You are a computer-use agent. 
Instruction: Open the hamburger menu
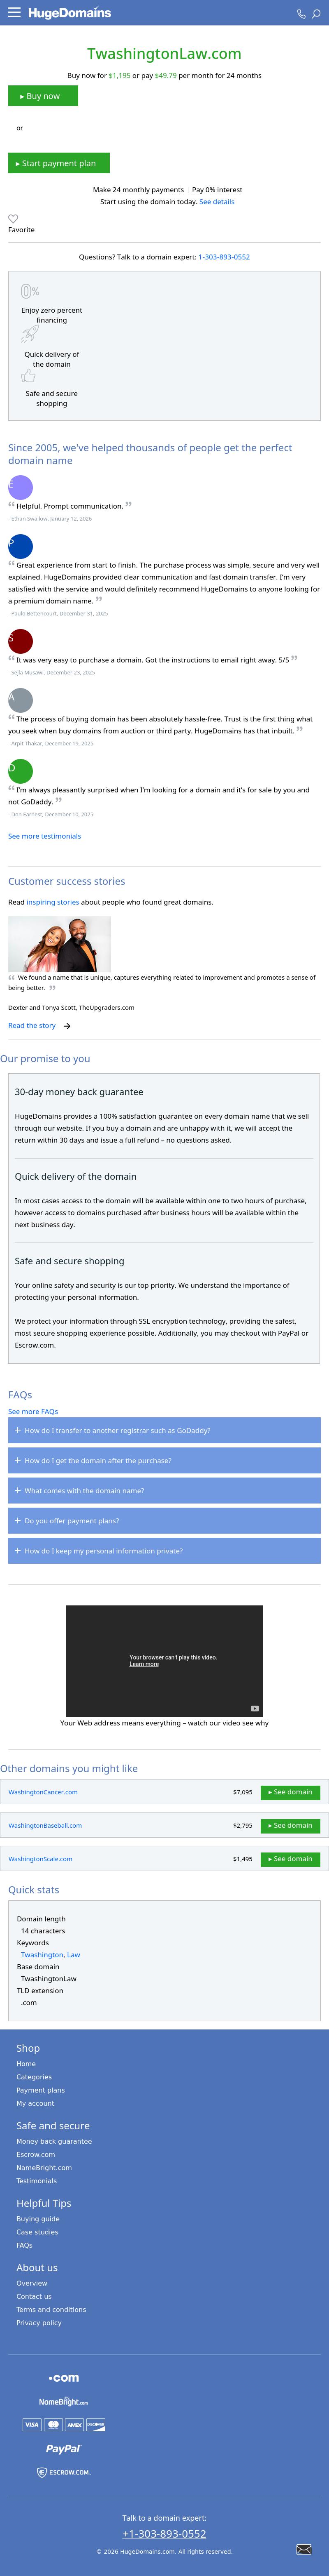pos(14,13)
